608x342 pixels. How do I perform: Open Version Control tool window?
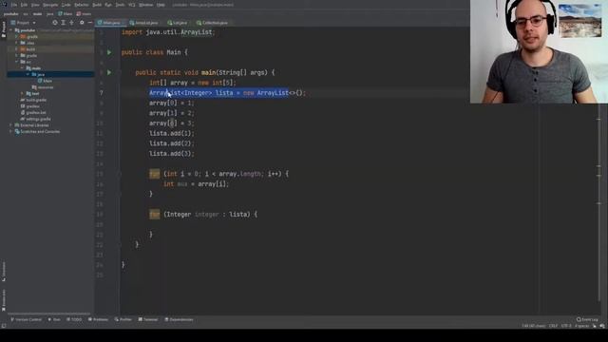pos(27,320)
